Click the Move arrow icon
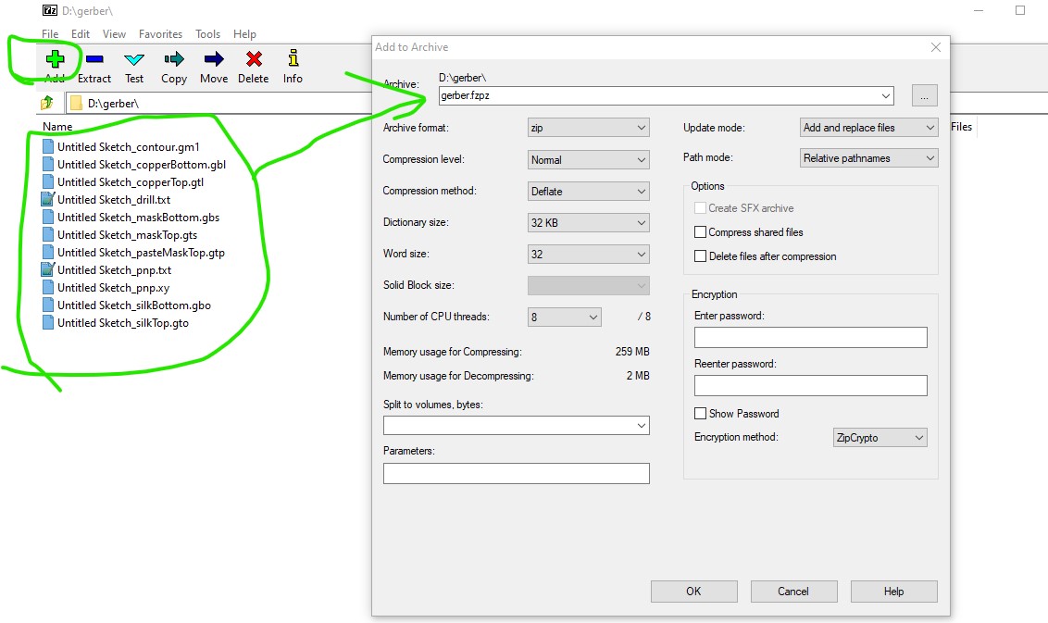1048x623 pixels. [214, 59]
